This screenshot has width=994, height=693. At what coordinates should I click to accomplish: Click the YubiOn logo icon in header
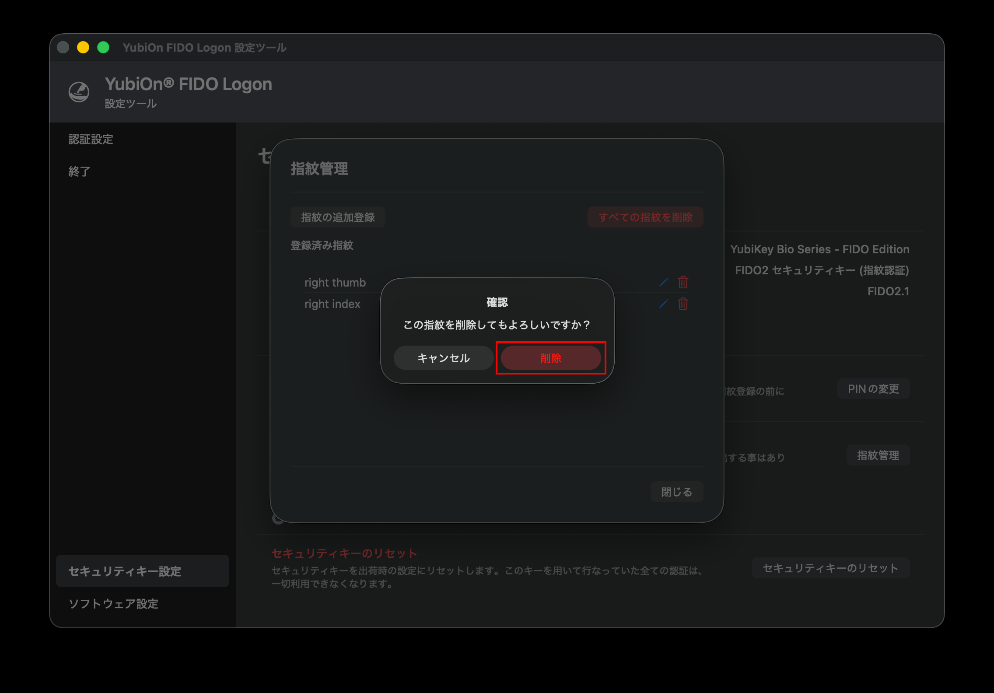pyautogui.click(x=79, y=92)
